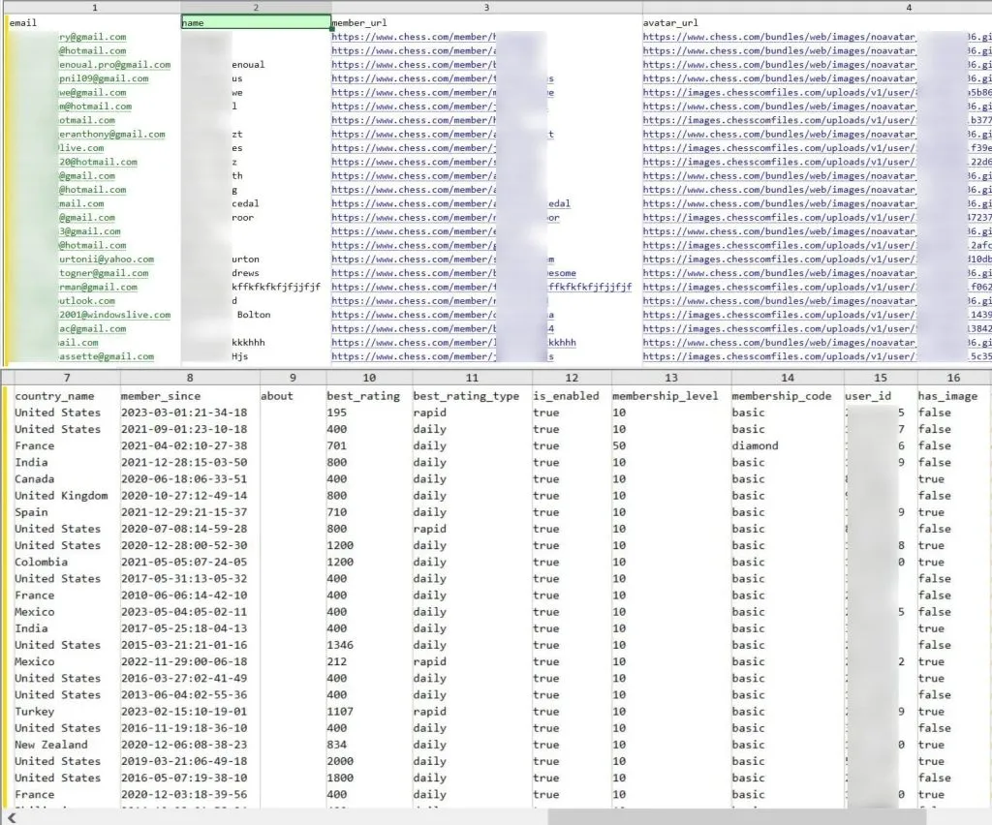Select the 'country_name' header cell
992x825 pixels.
click(x=54, y=396)
